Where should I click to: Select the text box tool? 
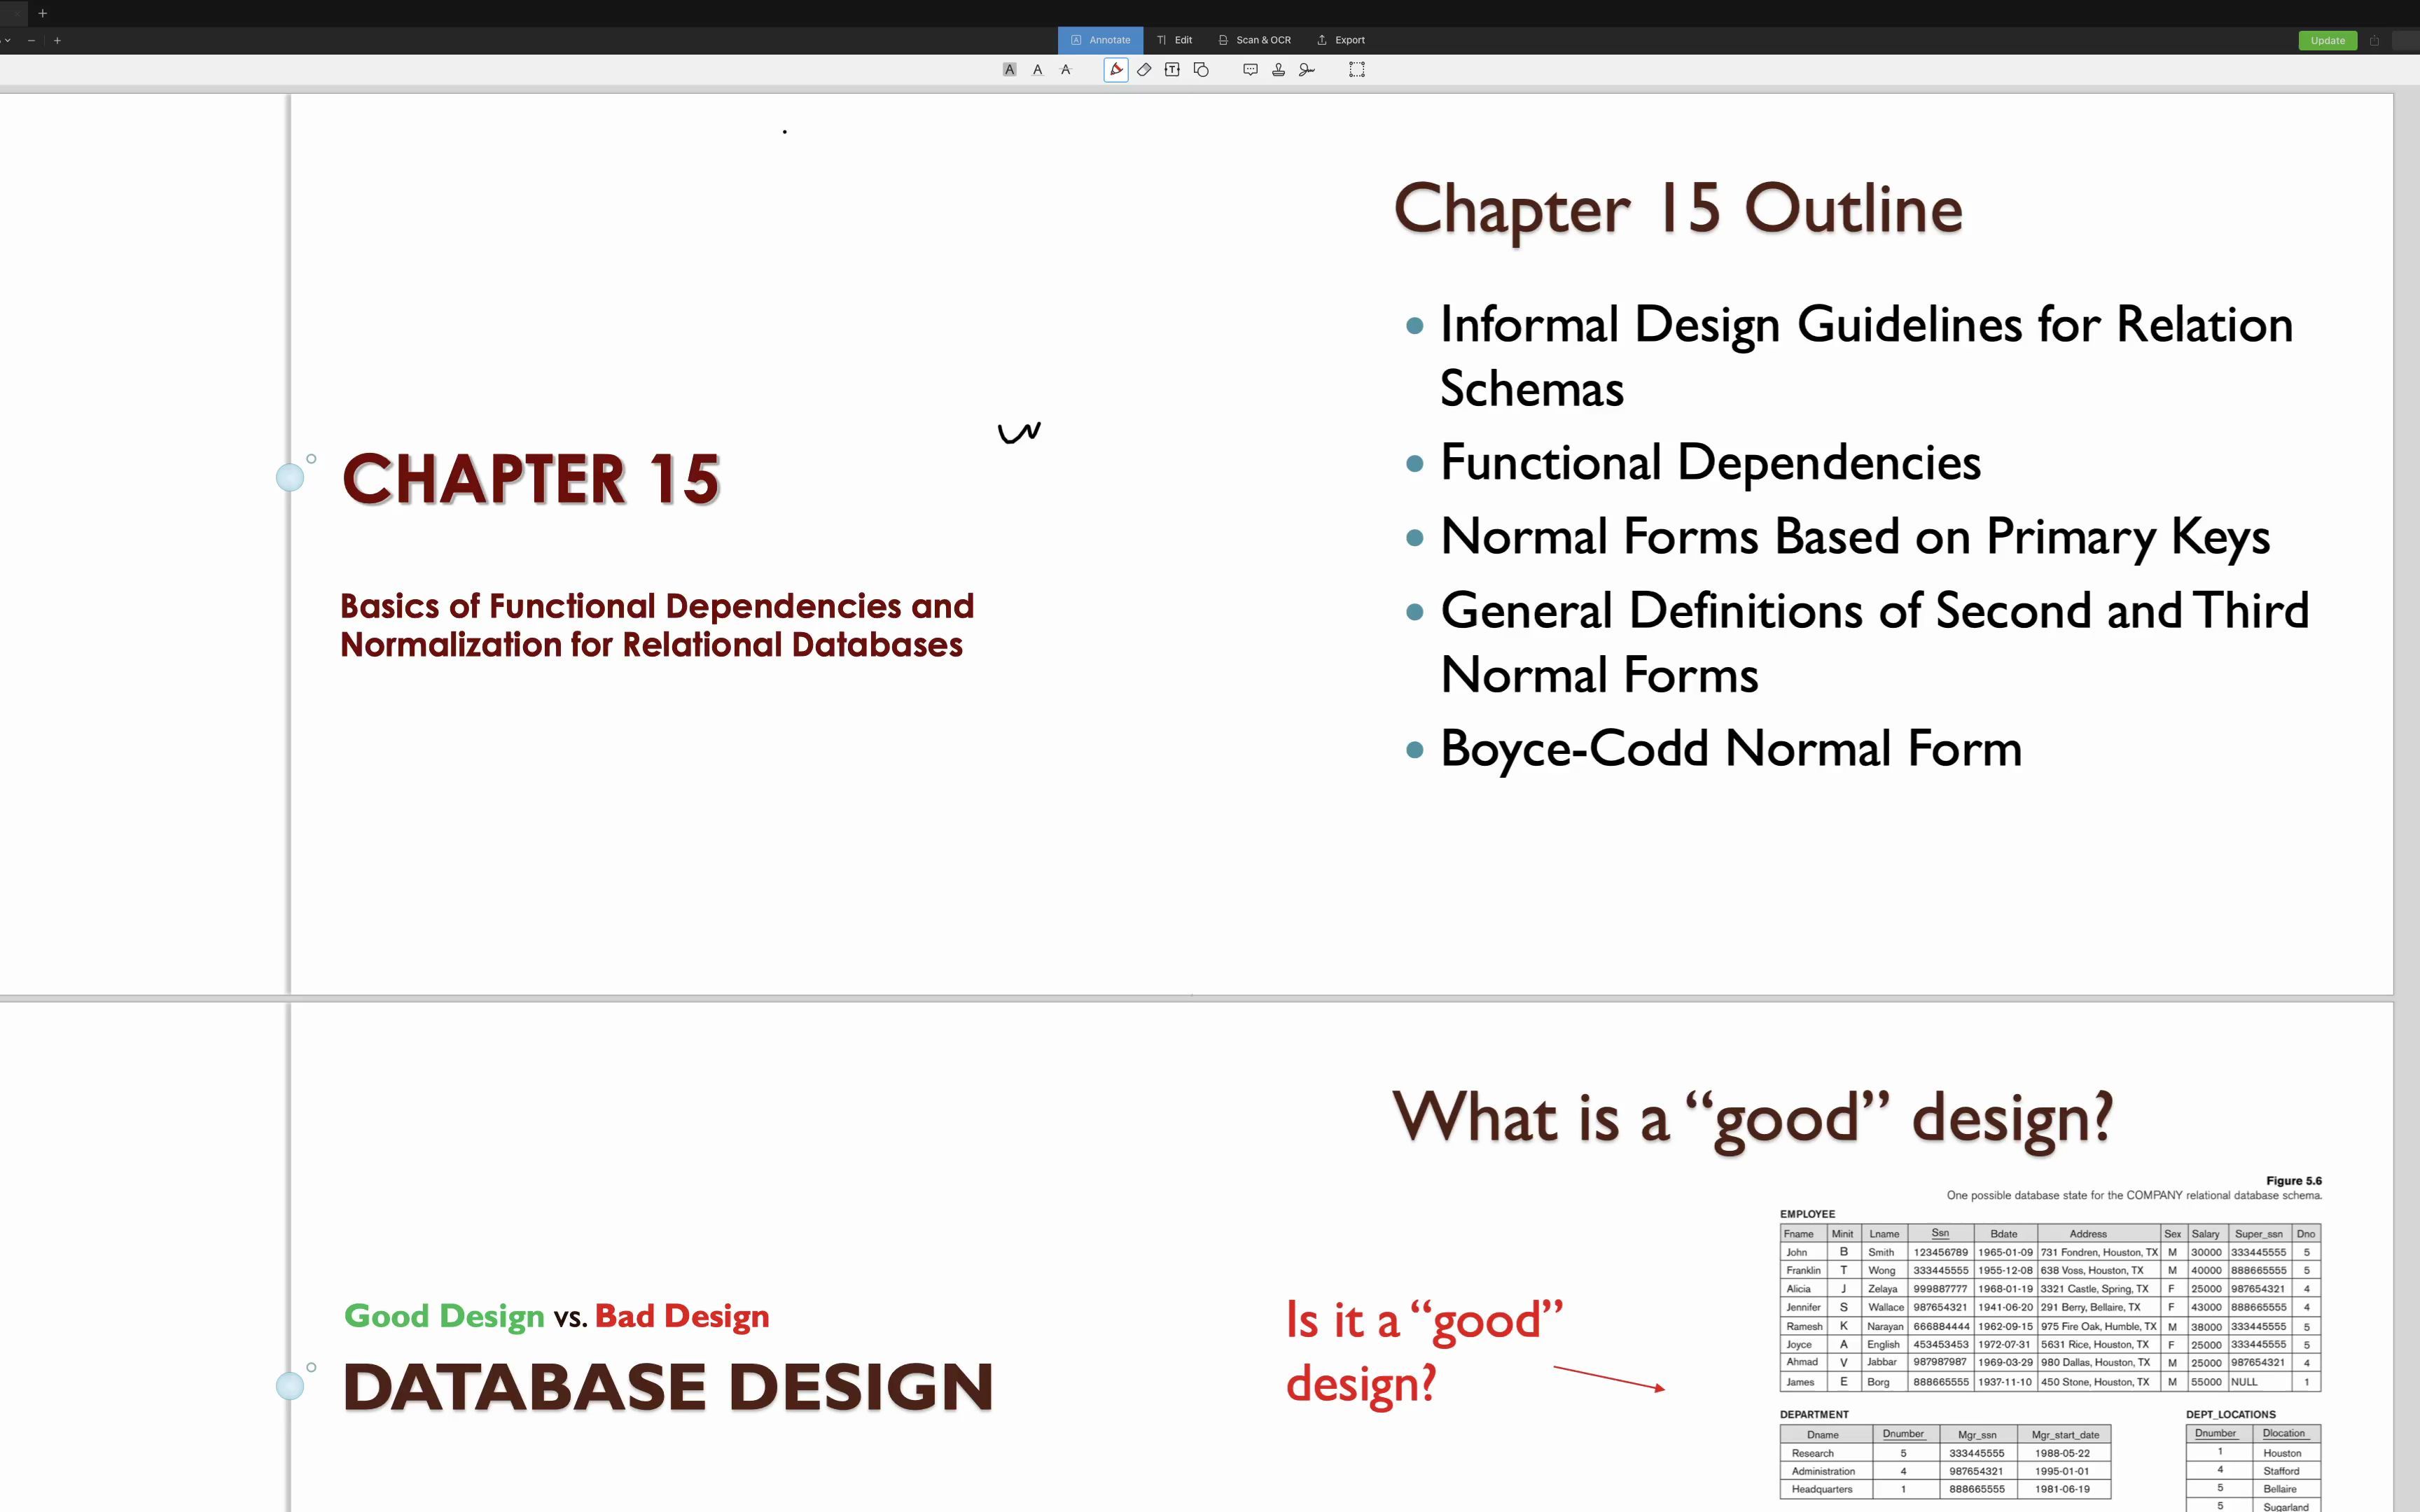tap(1172, 70)
